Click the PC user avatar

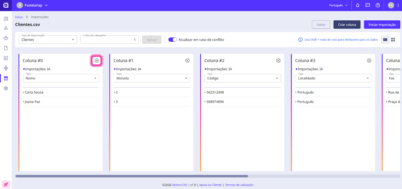pyautogui.click(x=391, y=5)
